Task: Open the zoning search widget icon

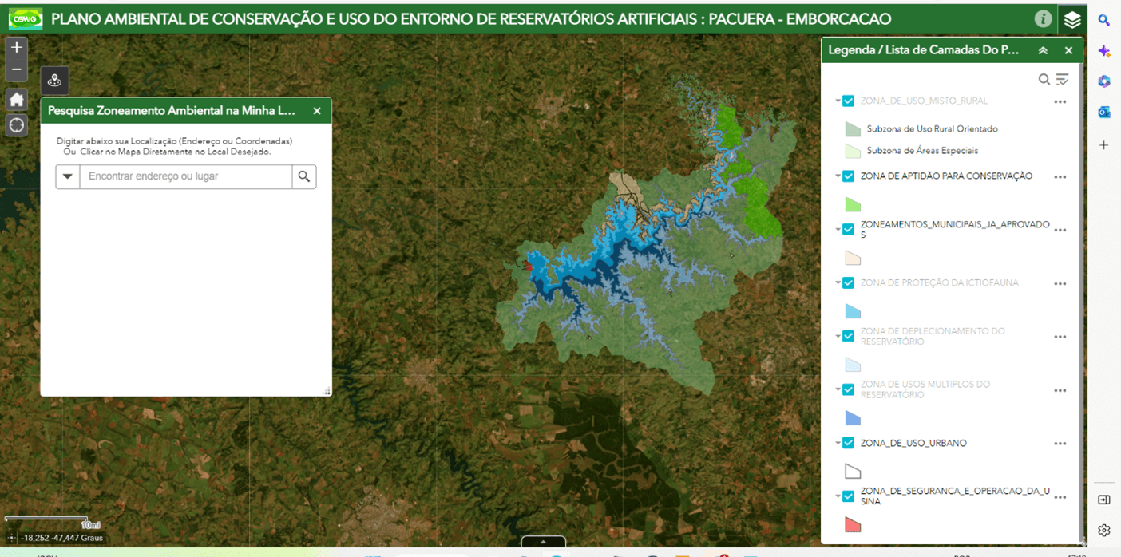Action: point(54,81)
